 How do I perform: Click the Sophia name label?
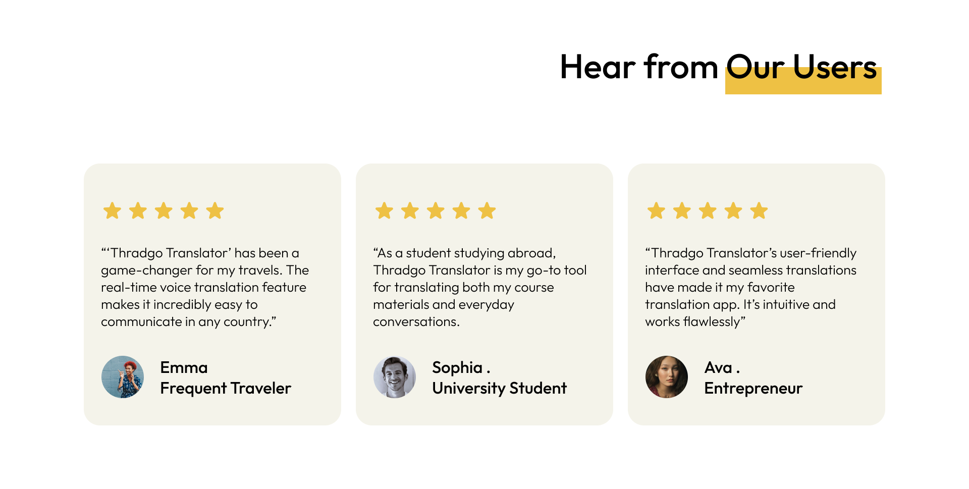(x=461, y=368)
